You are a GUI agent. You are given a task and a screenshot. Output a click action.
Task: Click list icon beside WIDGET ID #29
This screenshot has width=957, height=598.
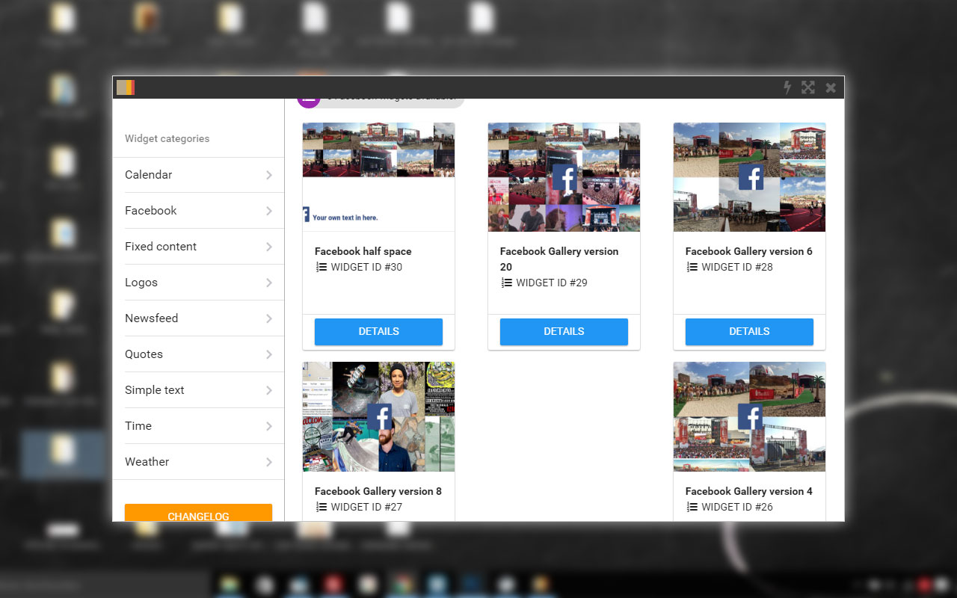click(x=507, y=283)
